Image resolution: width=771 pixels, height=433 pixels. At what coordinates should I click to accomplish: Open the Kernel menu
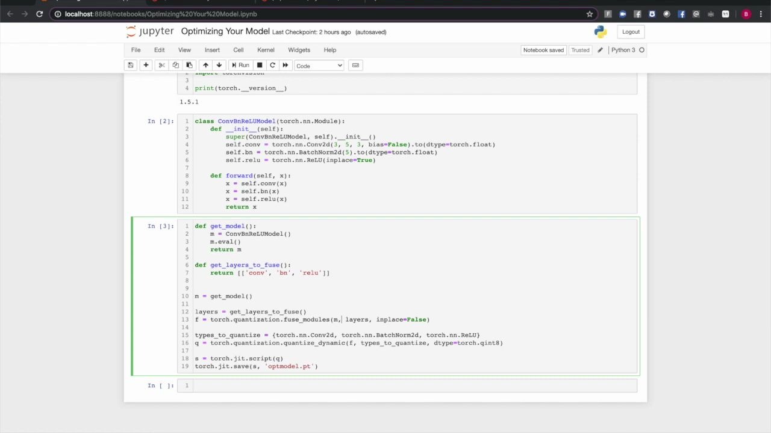(266, 50)
